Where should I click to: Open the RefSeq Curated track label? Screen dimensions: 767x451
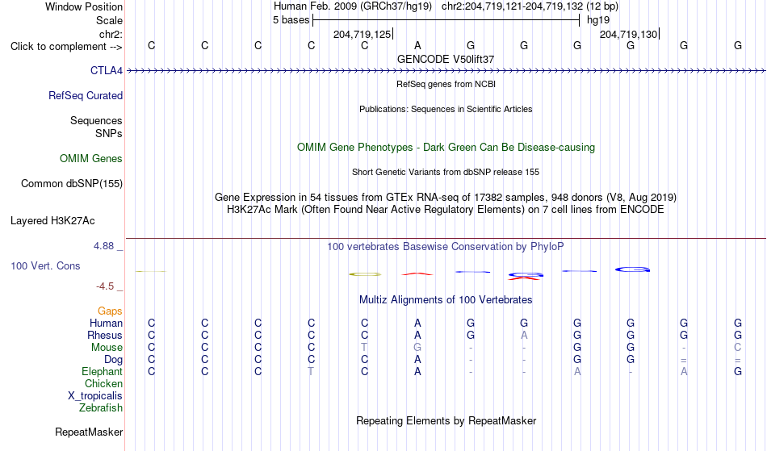click(86, 96)
